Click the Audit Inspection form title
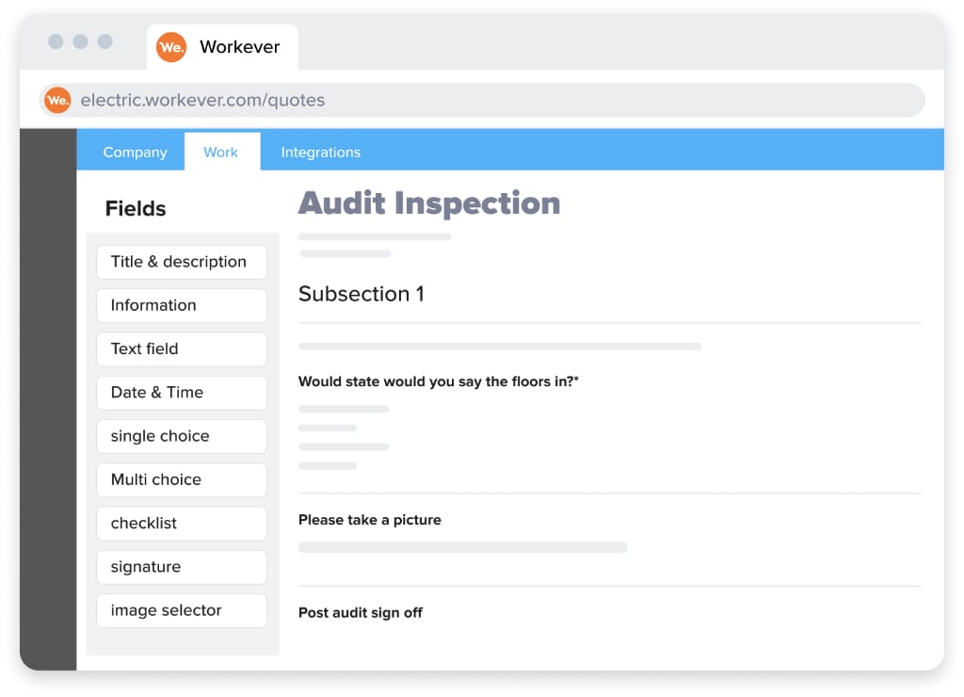964x697 pixels. [x=429, y=203]
